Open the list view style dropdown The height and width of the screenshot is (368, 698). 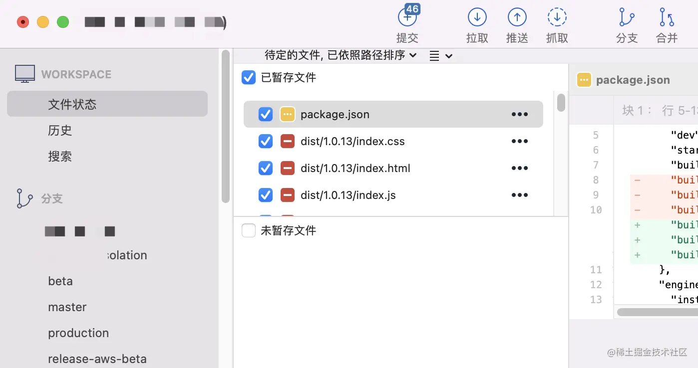[x=441, y=56]
